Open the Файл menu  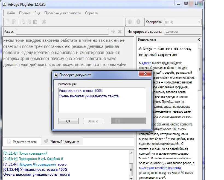pyautogui.click(x=11, y=13)
